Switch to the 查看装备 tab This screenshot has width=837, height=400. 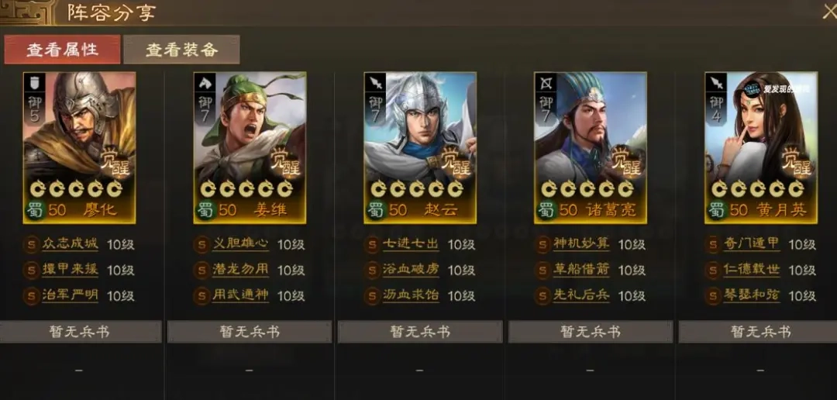tap(181, 50)
